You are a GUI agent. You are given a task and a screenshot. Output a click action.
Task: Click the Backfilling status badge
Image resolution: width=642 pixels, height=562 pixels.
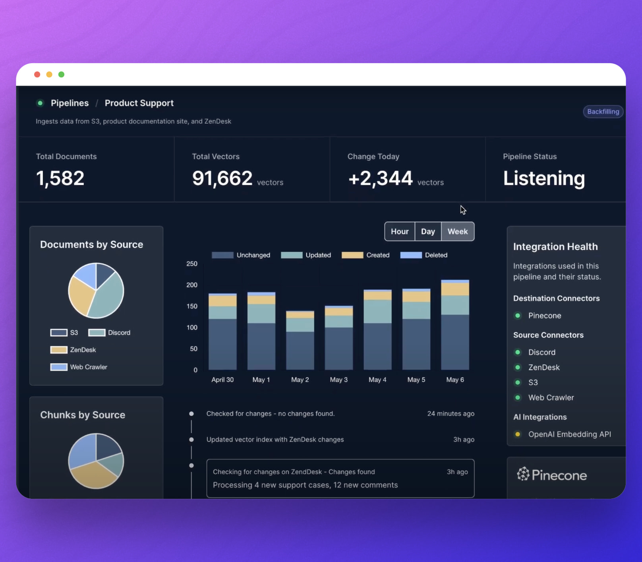coord(603,112)
